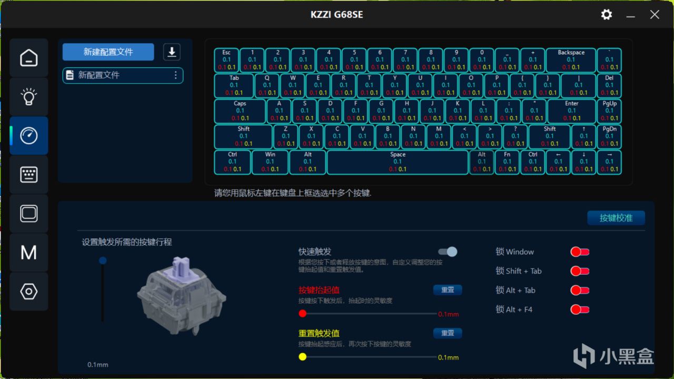The height and width of the screenshot is (379, 674).
Task: Open the keyboard key mapping icon
Action: 29,175
